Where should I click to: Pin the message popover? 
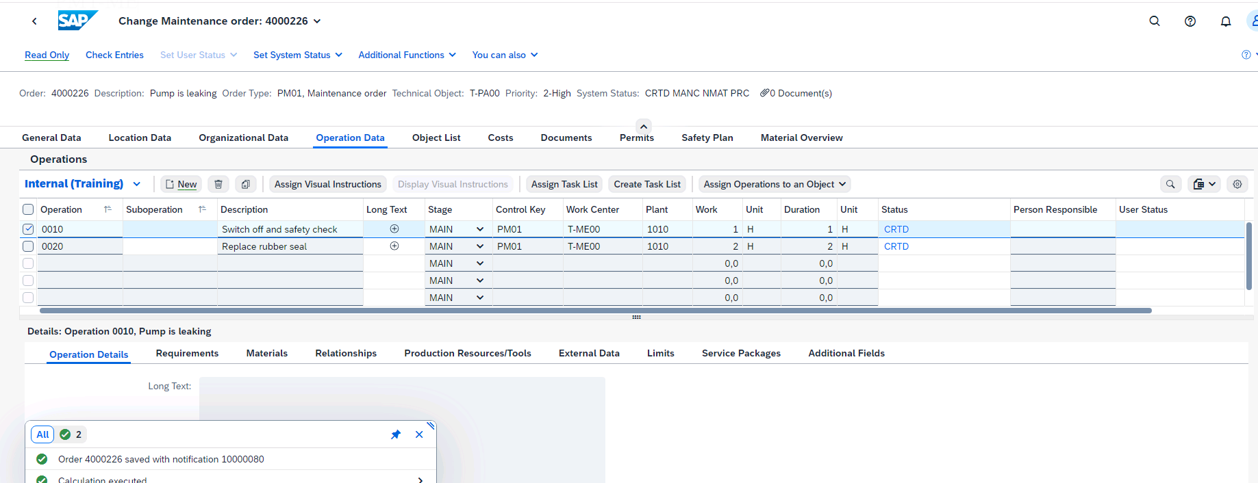coord(395,434)
